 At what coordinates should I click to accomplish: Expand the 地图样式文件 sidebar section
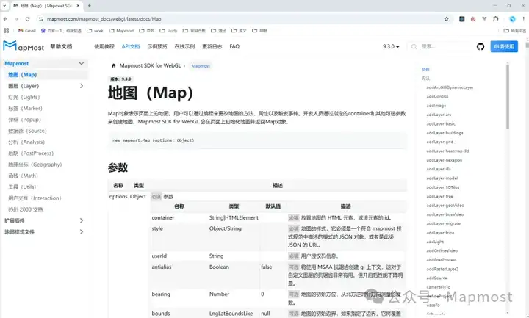point(82,231)
